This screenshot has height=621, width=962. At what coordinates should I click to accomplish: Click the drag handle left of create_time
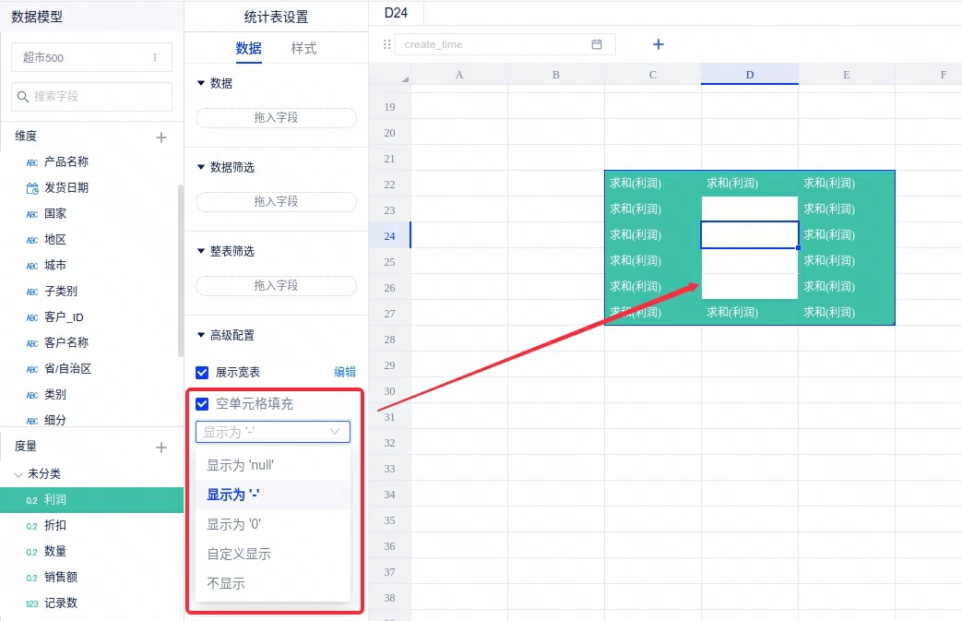(x=387, y=44)
